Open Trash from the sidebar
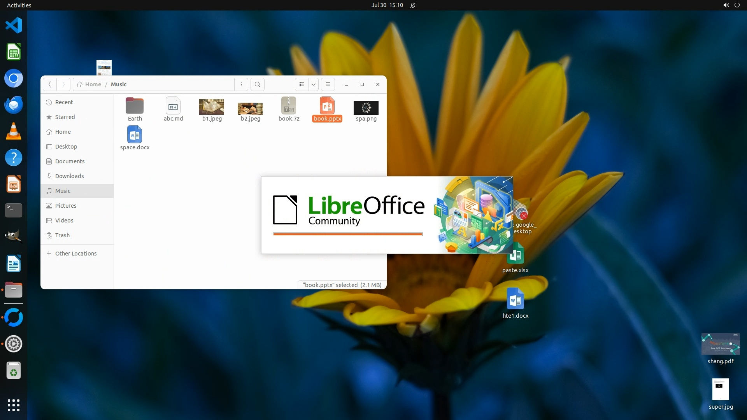 click(x=62, y=235)
